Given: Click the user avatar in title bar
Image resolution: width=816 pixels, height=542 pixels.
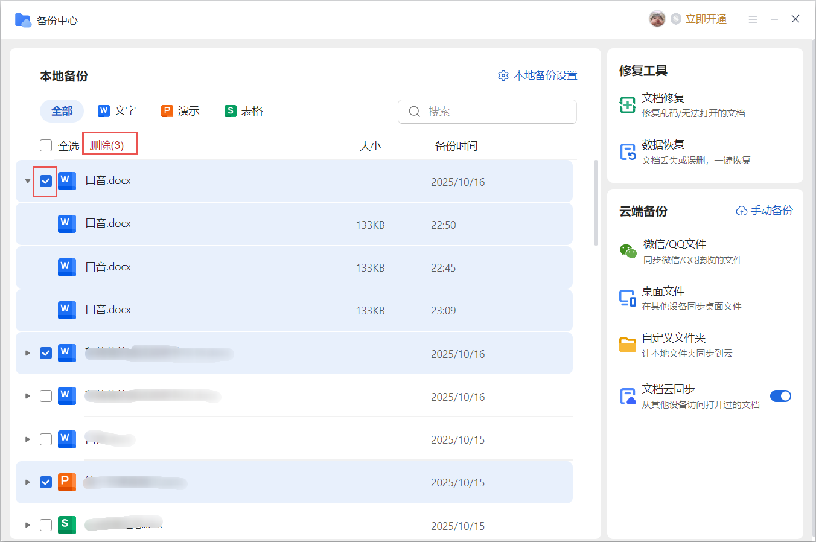Looking at the screenshot, I should (657, 19).
